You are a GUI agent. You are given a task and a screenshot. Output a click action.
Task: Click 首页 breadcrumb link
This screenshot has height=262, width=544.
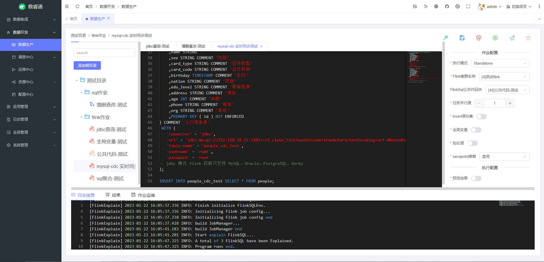coord(89,7)
